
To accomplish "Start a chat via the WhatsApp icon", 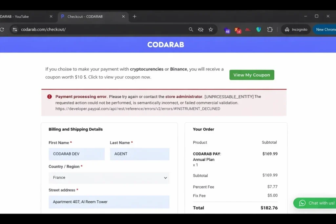I will [x=302, y=203].
